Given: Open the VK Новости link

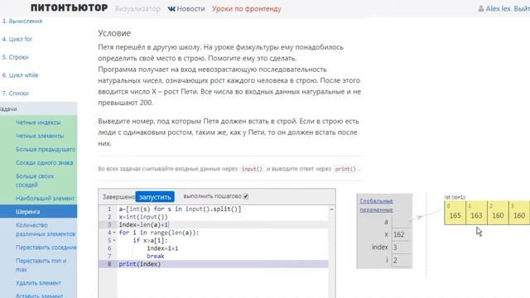Looking at the screenshot, I should coord(186,9).
